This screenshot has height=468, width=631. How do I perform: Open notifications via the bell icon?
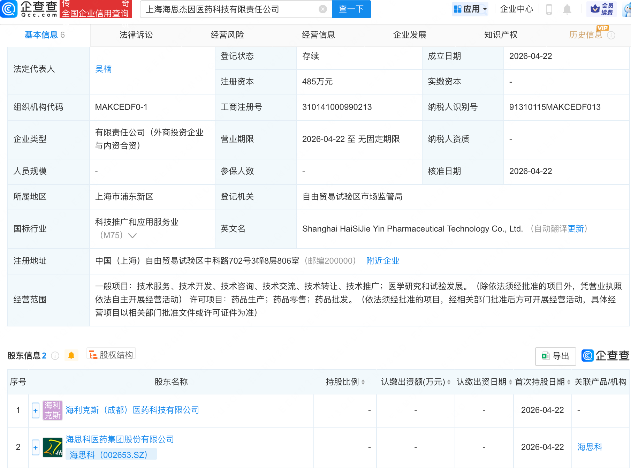point(567,9)
